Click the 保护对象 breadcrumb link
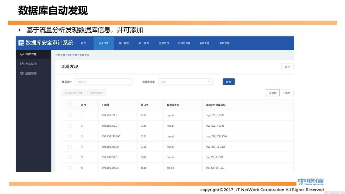The image size is (345, 194). 72,55
